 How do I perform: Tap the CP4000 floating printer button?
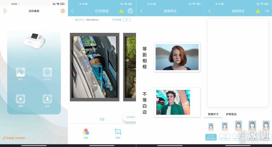tap(130, 117)
